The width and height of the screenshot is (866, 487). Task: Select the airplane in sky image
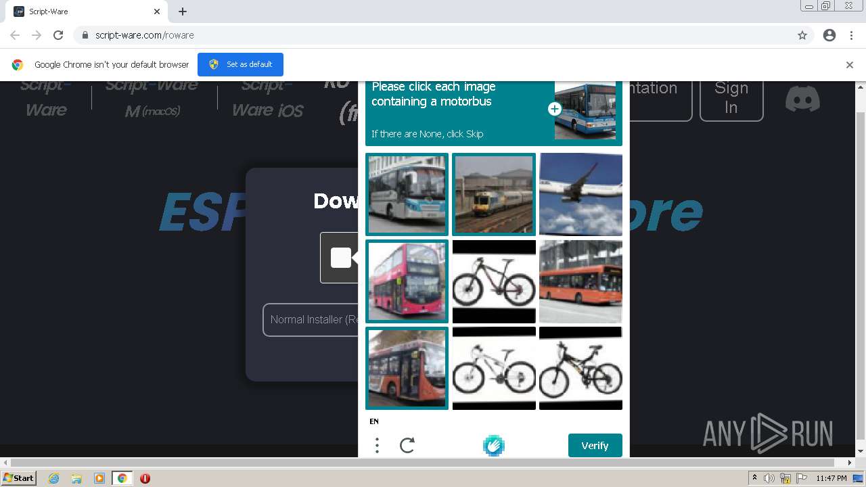[580, 194]
